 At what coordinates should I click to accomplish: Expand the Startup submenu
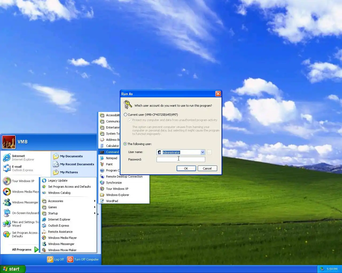coord(69,213)
